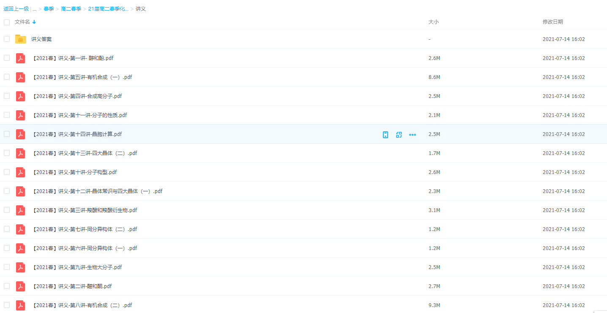Click PDF icon of 第五讲-有机合成(一)
Viewport: 607px width, 313px height.
click(20, 77)
